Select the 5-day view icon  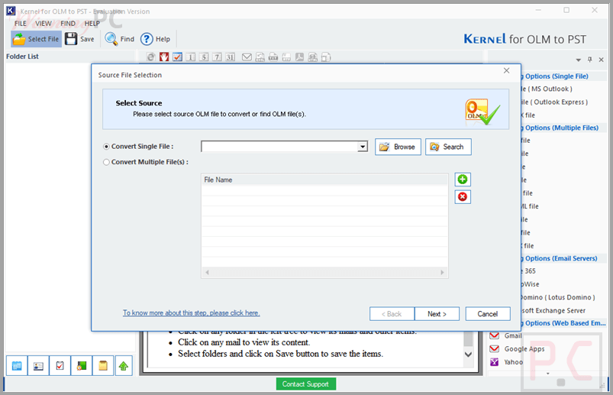[204, 57]
